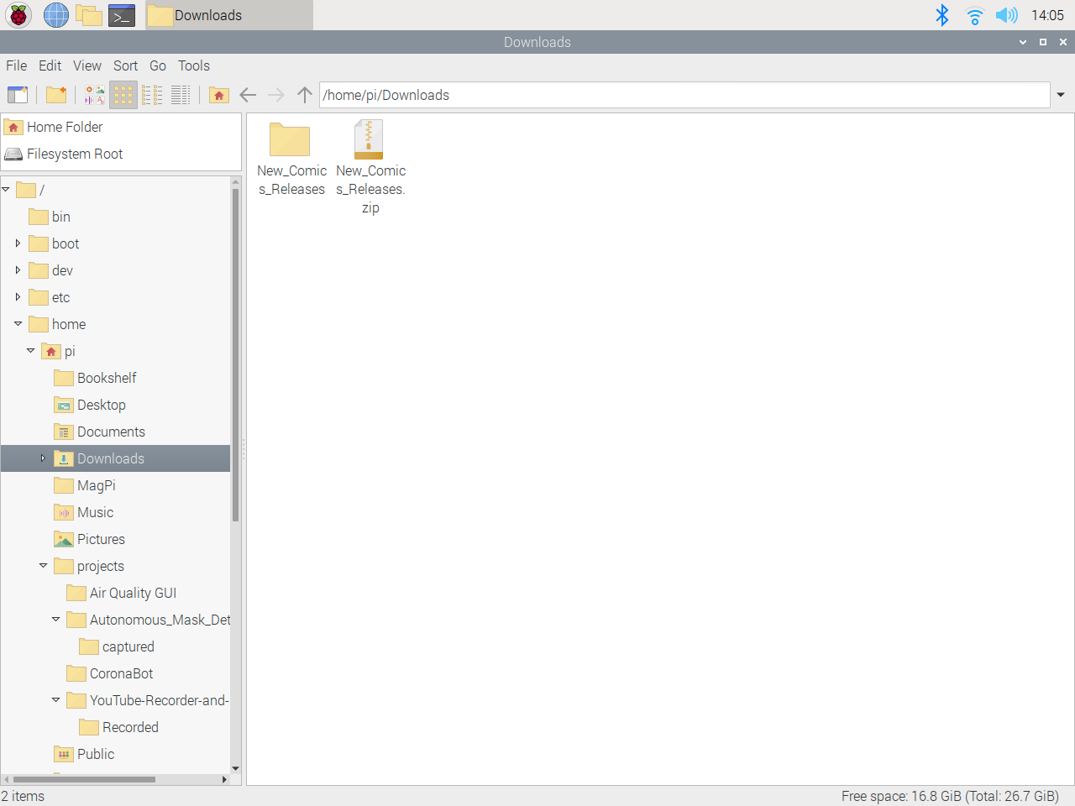Collapse the Autonomous_Mask_Det folder node
The width and height of the screenshot is (1075, 806).
point(55,620)
